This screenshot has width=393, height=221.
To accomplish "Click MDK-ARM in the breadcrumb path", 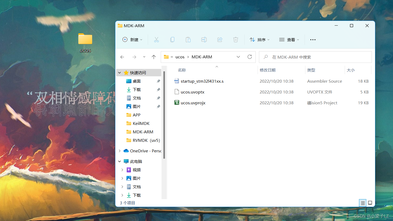I will (x=202, y=57).
